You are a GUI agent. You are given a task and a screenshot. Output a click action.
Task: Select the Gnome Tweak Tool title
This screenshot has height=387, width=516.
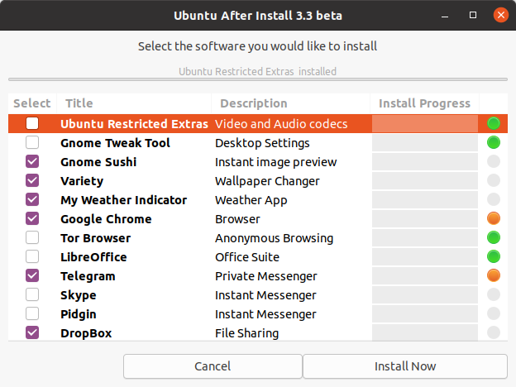click(x=115, y=143)
